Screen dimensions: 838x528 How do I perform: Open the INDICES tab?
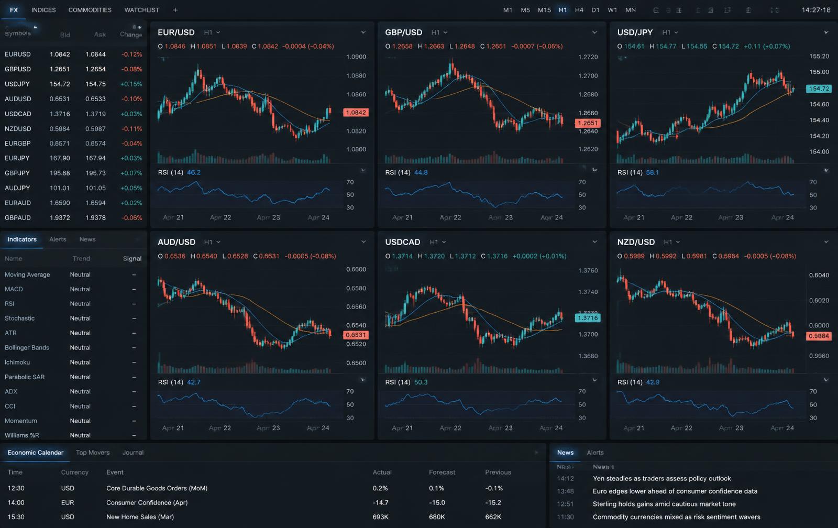pos(43,10)
